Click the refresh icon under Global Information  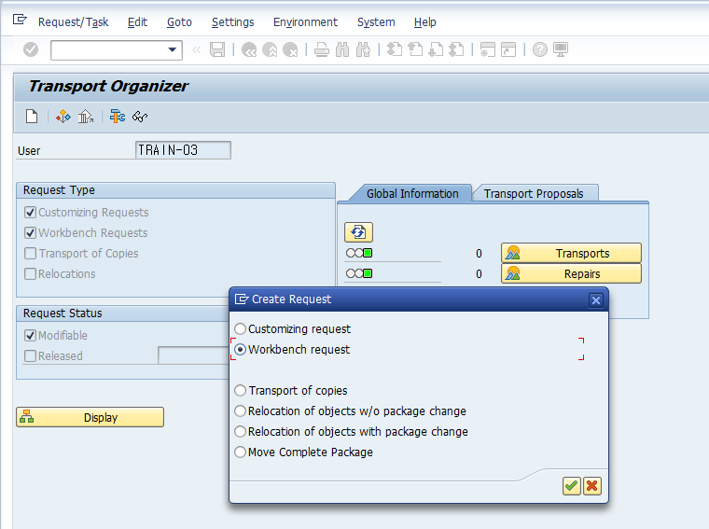[358, 232]
